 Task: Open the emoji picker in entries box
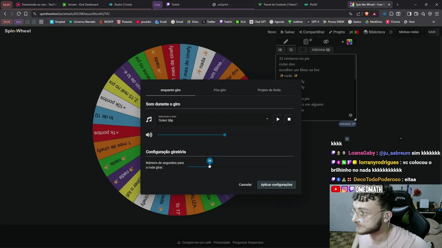[x=350, y=115]
